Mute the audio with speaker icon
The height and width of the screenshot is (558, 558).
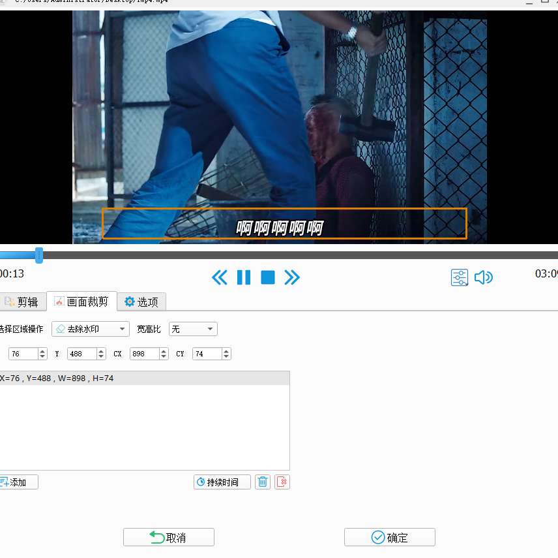(483, 277)
